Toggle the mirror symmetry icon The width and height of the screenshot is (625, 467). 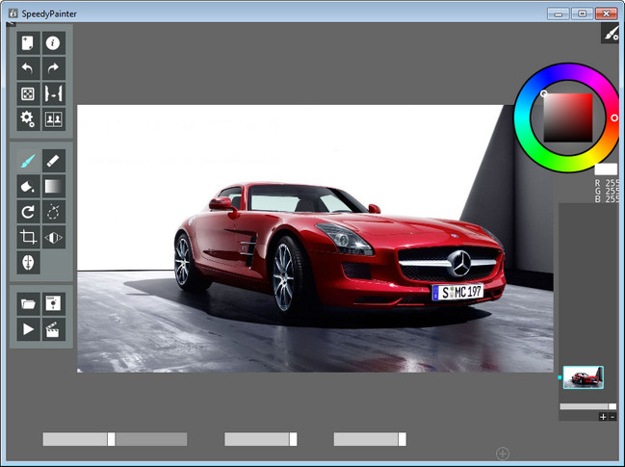tap(54, 237)
